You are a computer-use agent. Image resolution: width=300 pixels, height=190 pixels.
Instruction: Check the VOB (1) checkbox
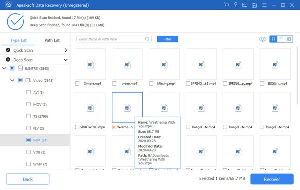pos(28,152)
